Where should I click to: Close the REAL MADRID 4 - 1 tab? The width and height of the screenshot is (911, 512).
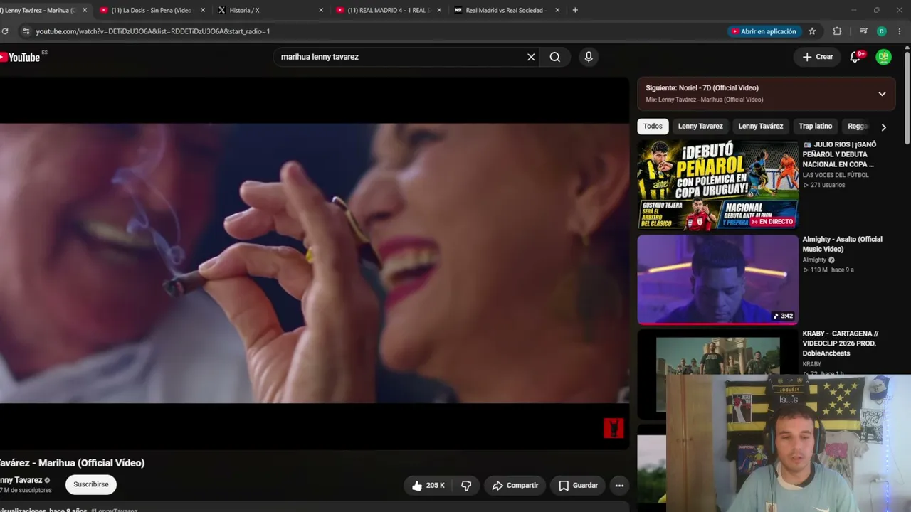point(439,10)
